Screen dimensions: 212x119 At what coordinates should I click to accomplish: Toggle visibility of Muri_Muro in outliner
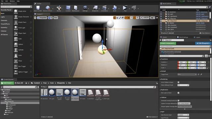click(161, 29)
